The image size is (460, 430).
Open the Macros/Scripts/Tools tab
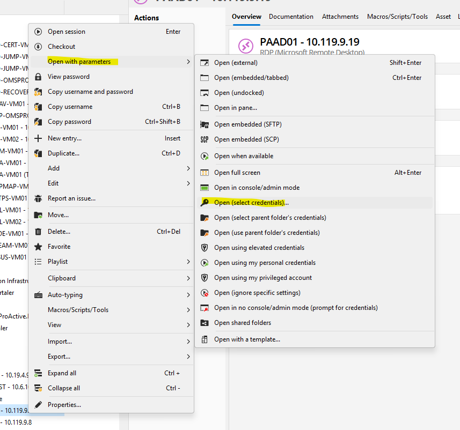tap(397, 17)
